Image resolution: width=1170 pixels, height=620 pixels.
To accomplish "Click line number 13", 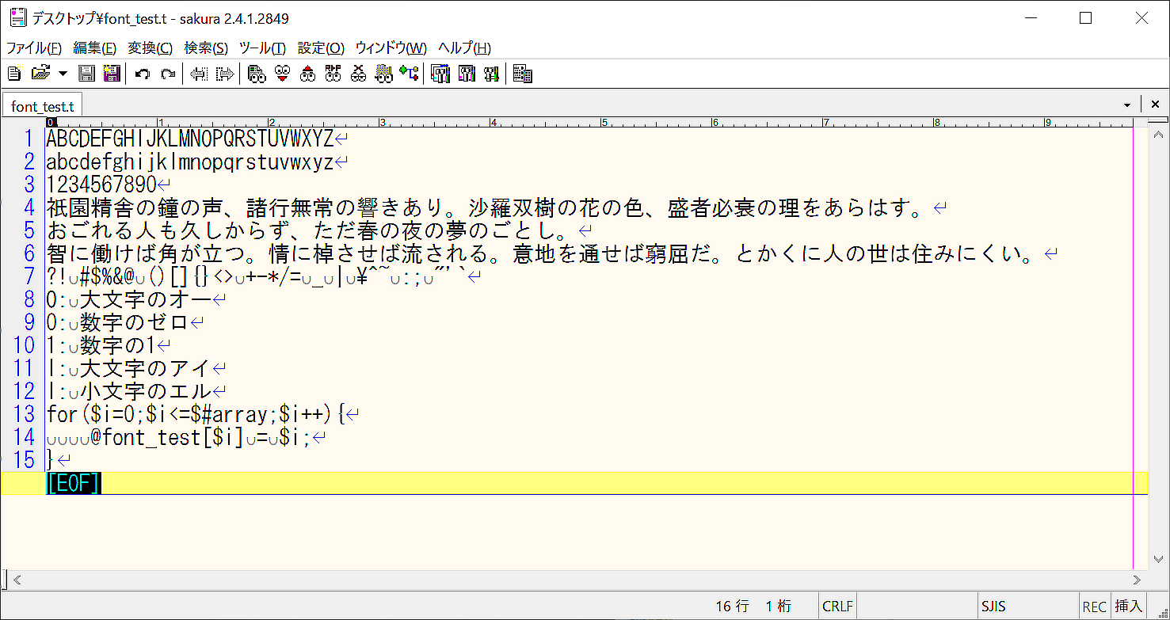I will point(25,414).
